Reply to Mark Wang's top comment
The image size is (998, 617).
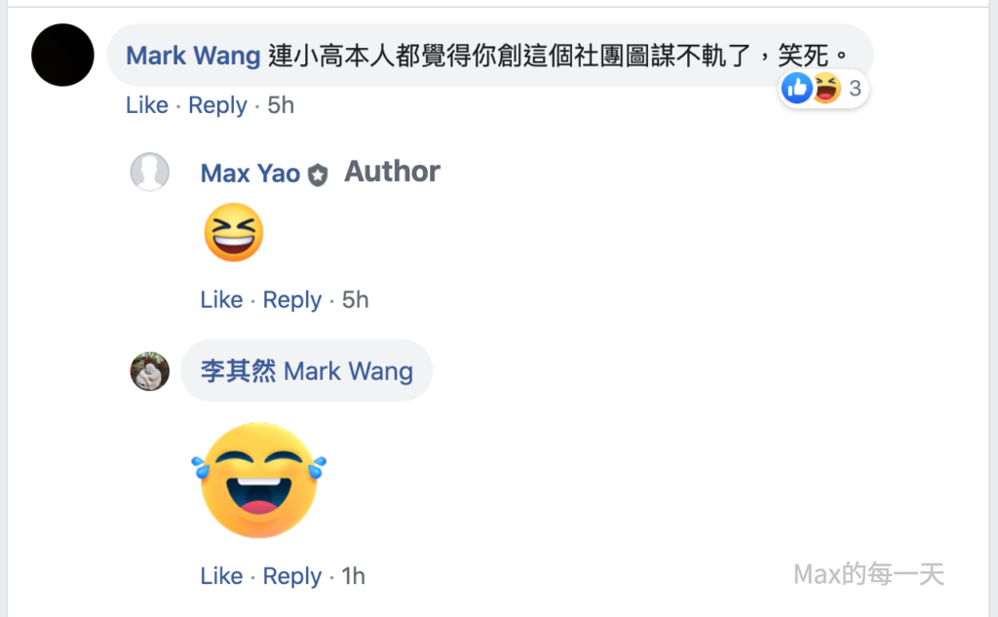click(217, 105)
